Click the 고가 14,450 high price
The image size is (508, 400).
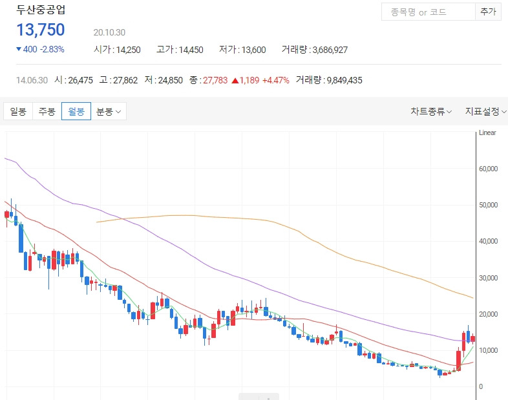point(180,50)
